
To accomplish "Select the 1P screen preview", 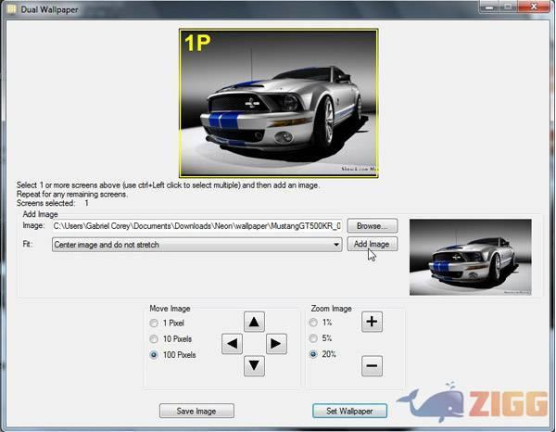I will (278, 102).
